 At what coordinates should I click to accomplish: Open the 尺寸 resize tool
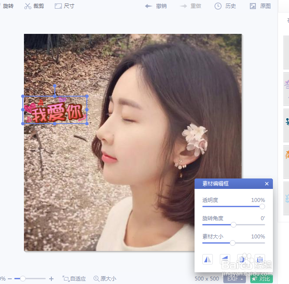pyautogui.click(x=64, y=6)
